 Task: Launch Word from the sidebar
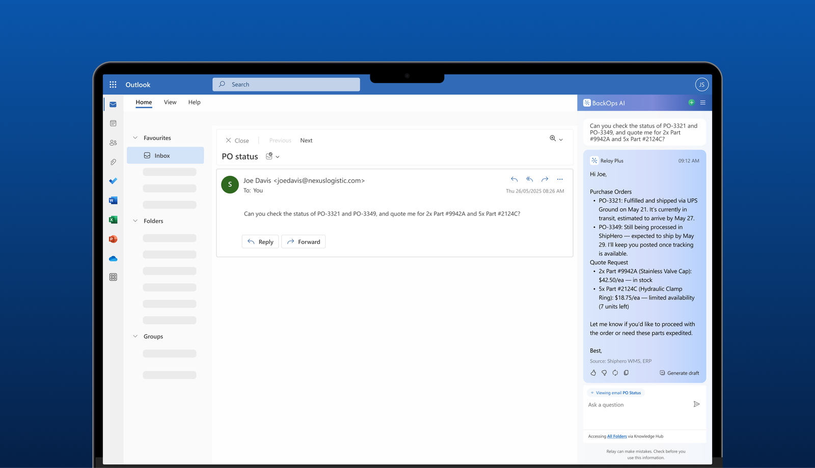[113, 201]
